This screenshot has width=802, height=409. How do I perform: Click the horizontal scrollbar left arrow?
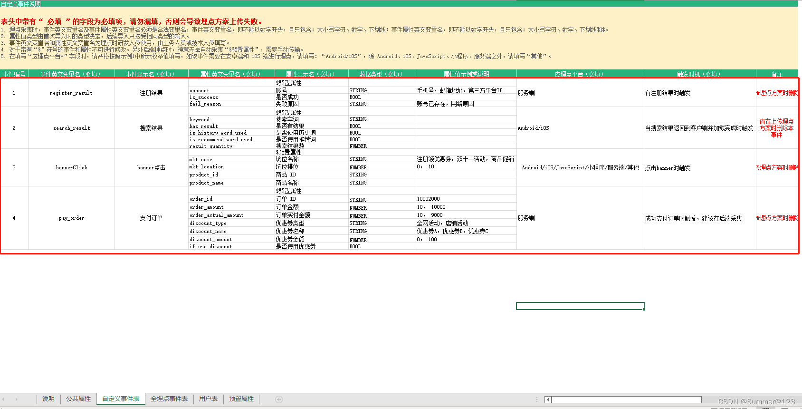548,400
